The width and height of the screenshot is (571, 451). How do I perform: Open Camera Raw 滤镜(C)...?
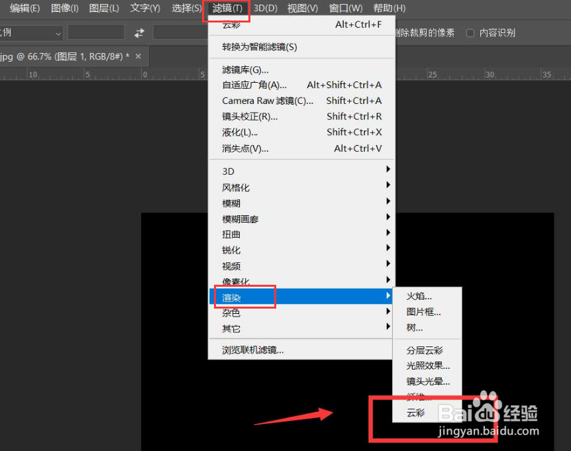(301, 101)
